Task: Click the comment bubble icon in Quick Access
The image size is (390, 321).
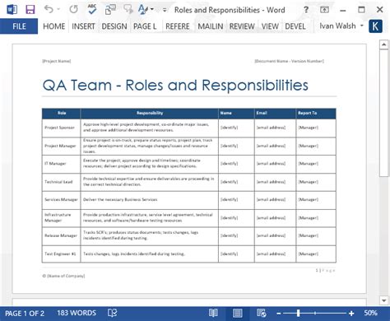Action: point(128,9)
